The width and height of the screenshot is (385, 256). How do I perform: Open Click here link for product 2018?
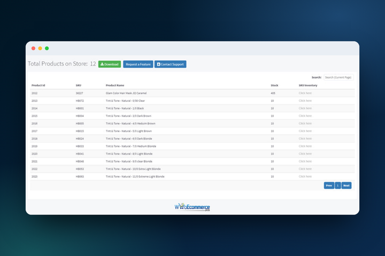pyautogui.click(x=305, y=139)
